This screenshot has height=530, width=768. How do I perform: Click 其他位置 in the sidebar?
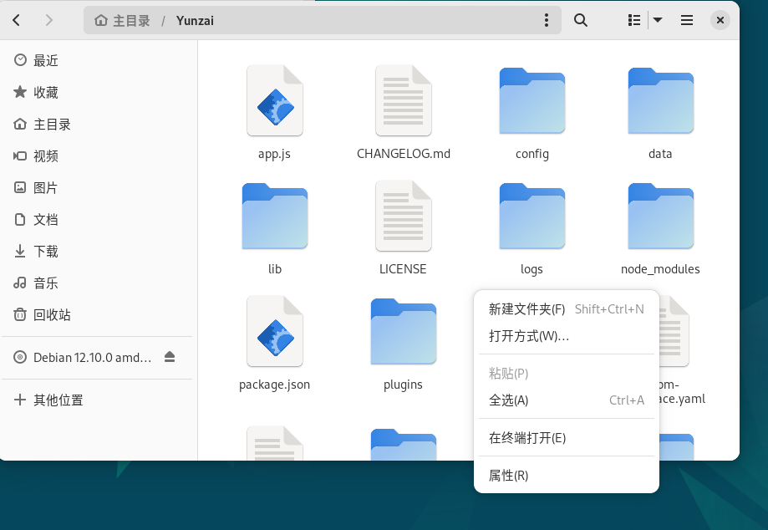coord(58,400)
